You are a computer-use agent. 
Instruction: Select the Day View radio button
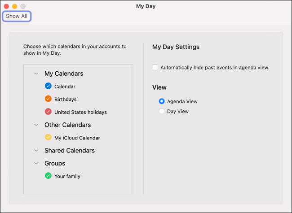[162, 111]
